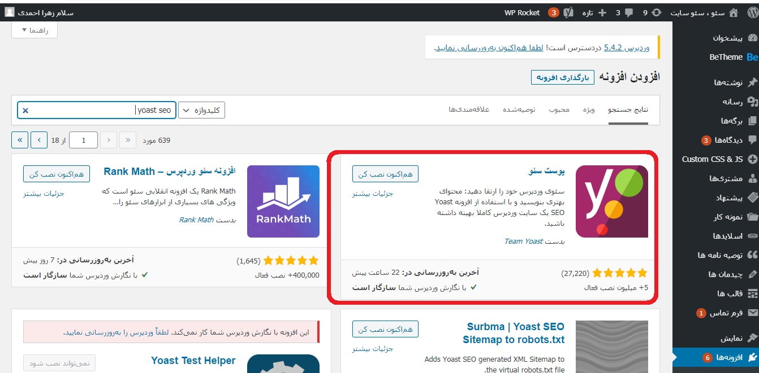Image resolution: width=759 pixels, height=373 pixels.
Task: Install یوست سئو with هم‌اکنون نصب کن
Action: (x=385, y=174)
